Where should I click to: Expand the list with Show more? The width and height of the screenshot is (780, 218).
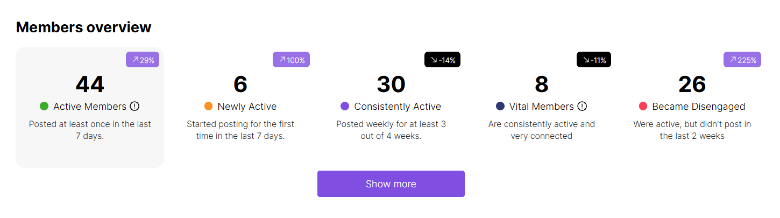391,184
